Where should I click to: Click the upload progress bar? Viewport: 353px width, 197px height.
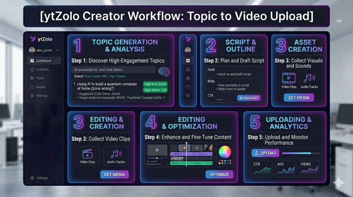[301, 153]
